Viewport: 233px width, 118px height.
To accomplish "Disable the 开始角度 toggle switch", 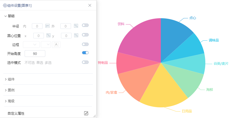I will 85,53.
